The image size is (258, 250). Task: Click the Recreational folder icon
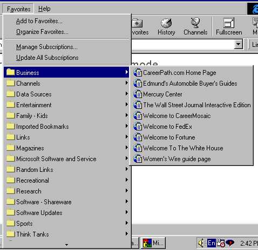point(10,180)
